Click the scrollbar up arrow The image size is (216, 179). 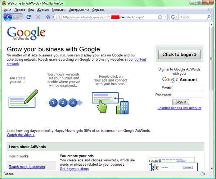pyautogui.click(x=211, y=24)
